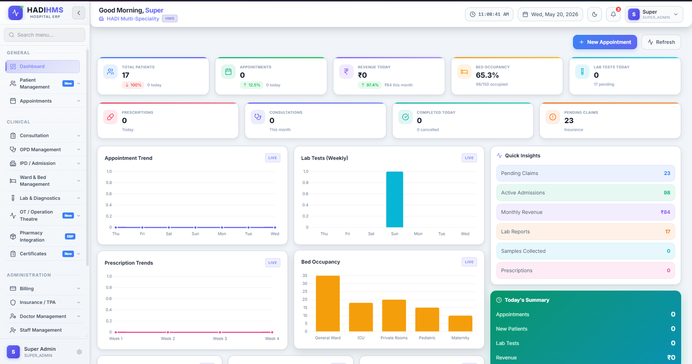Click the Lab & Diagnostics test tube icon
Viewport: 692px width, 364px height.
13,198
